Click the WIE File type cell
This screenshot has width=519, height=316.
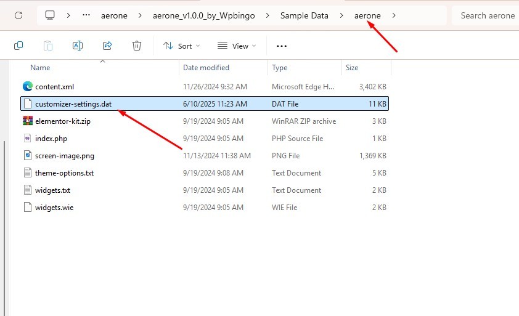click(284, 207)
